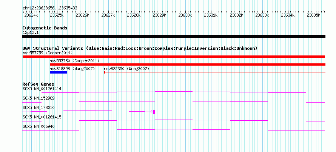Click the SOX5|NM_152989 transcript label
The width and height of the screenshot is (336, 152).
point(39,98)
